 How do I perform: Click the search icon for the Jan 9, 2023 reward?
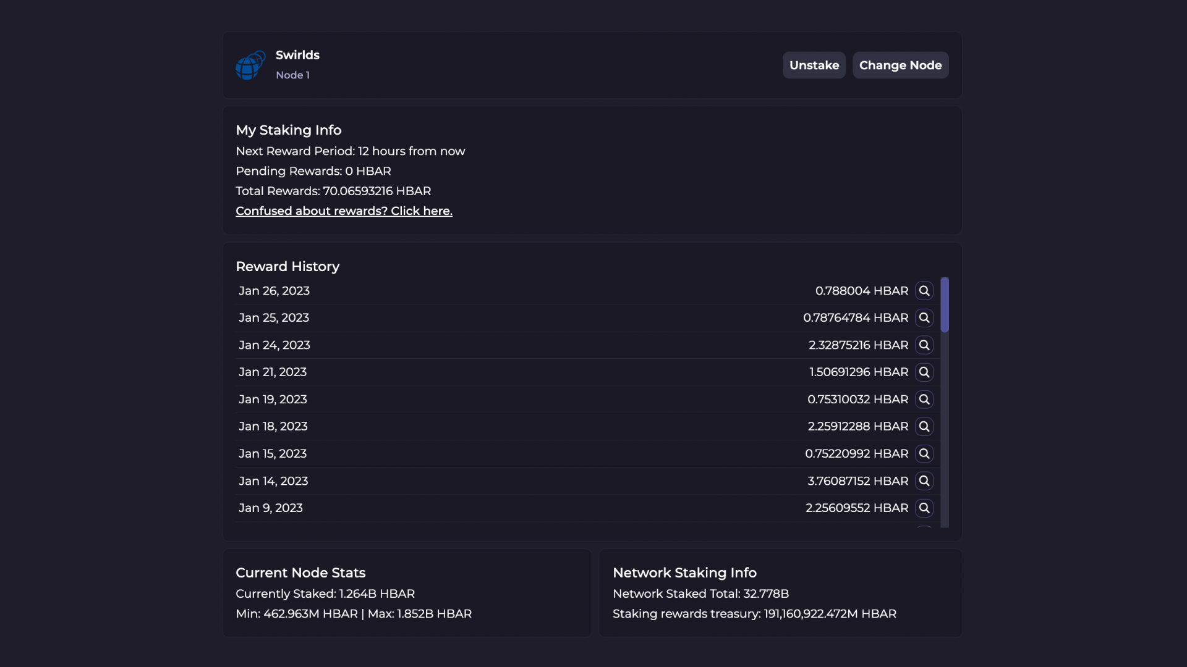coord(924,508)
